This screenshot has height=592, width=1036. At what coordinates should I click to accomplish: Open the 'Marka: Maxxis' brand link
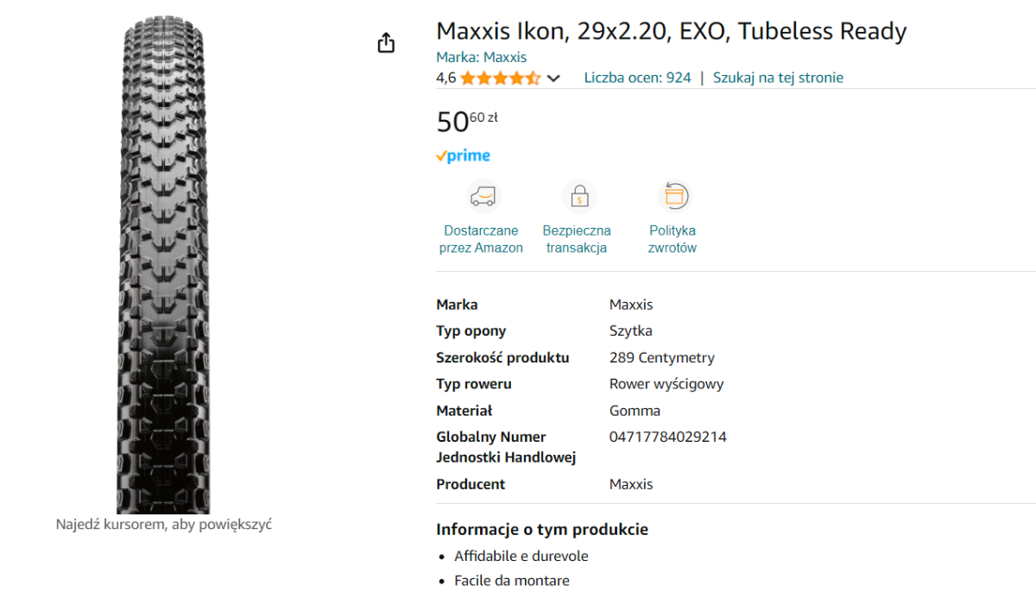(481, 57)
